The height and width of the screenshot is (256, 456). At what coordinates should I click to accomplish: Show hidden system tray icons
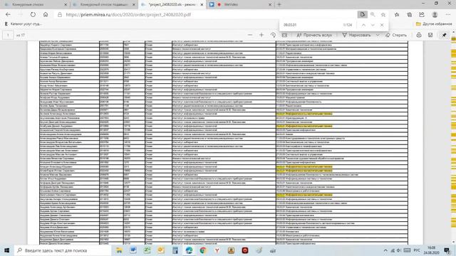[x=385, y=250]
